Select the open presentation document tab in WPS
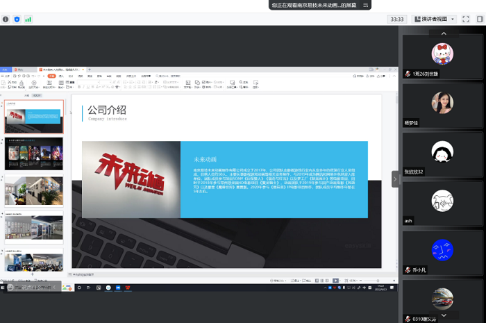 [62, 70]
